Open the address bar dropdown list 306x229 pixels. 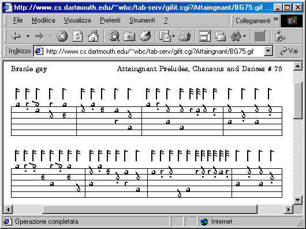coord(268,51)
